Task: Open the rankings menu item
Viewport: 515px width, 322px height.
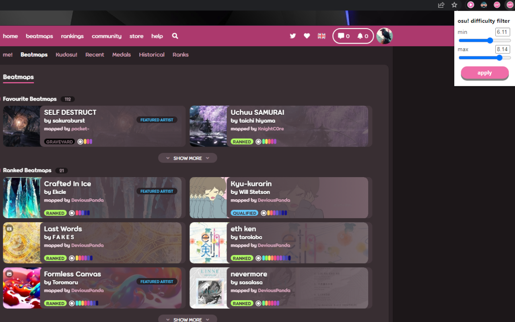Action: [72, 36]
